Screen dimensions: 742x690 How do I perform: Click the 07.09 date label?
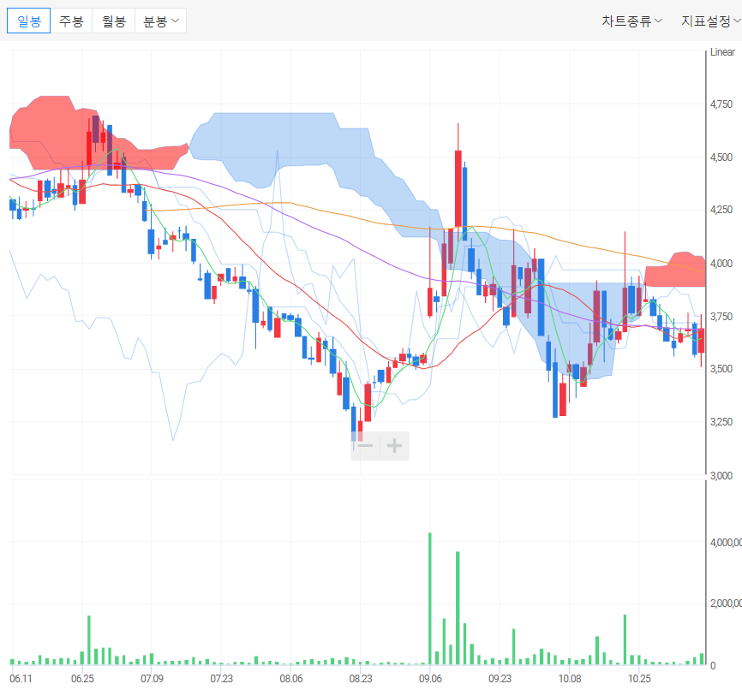tap(152, 679)
